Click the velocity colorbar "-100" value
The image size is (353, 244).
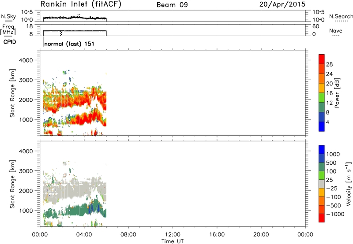tap(334, 197)
